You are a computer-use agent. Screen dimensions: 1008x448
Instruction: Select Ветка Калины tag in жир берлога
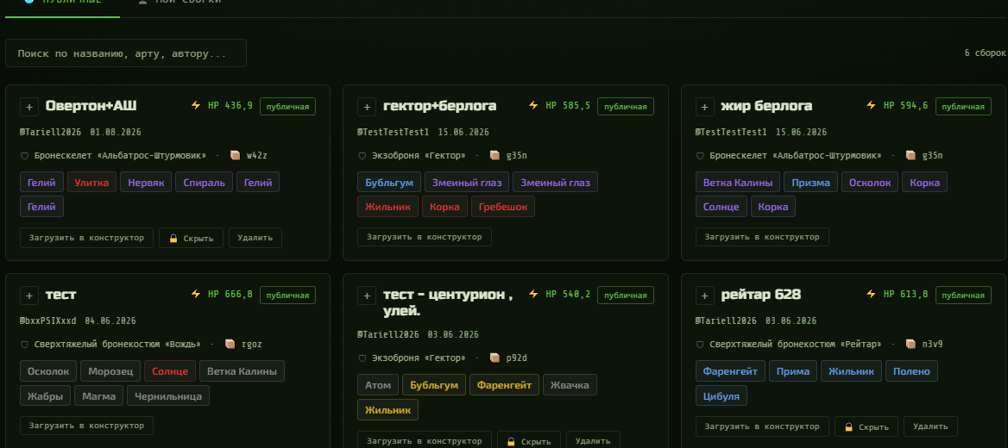[738, 183]
